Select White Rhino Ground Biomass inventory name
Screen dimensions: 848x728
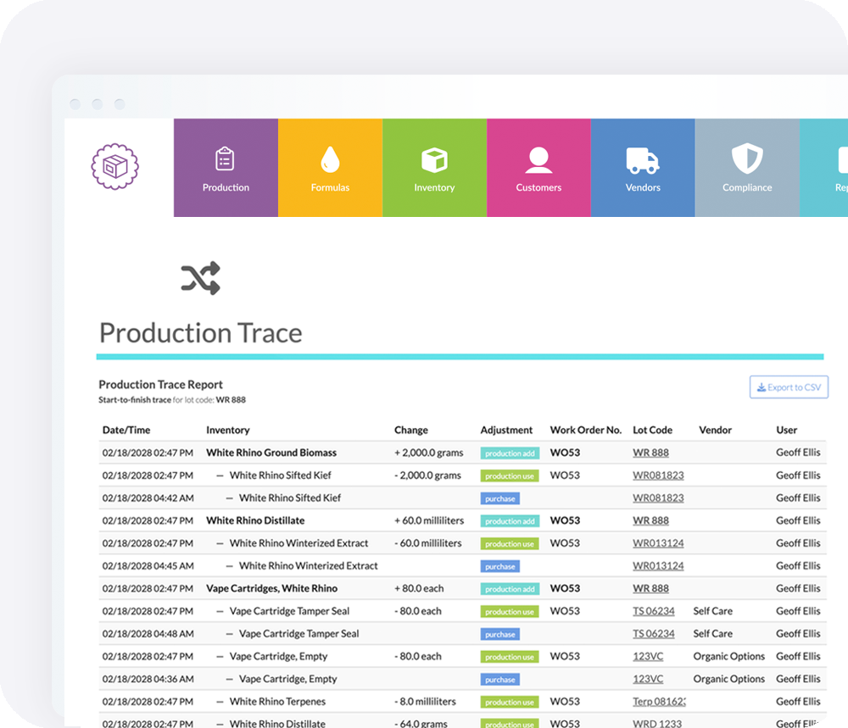coord(271,453)
